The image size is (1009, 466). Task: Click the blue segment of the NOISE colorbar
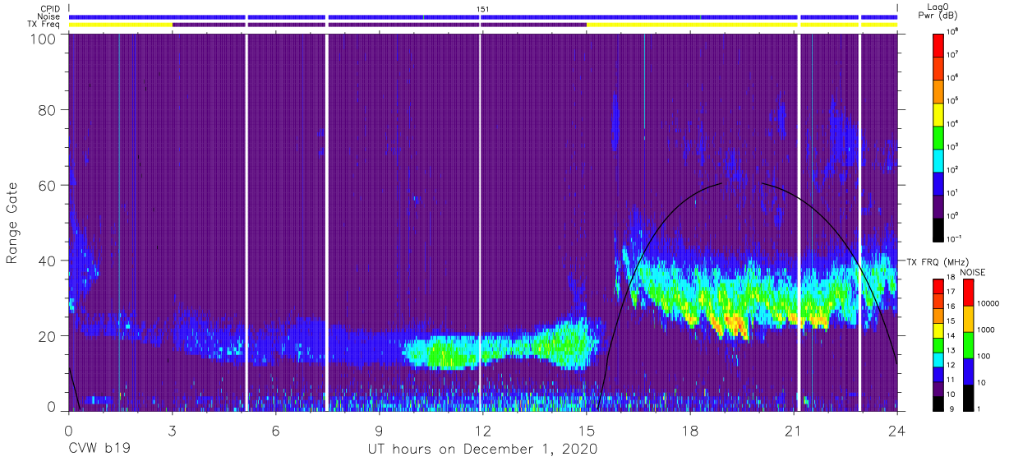[970, 371]
